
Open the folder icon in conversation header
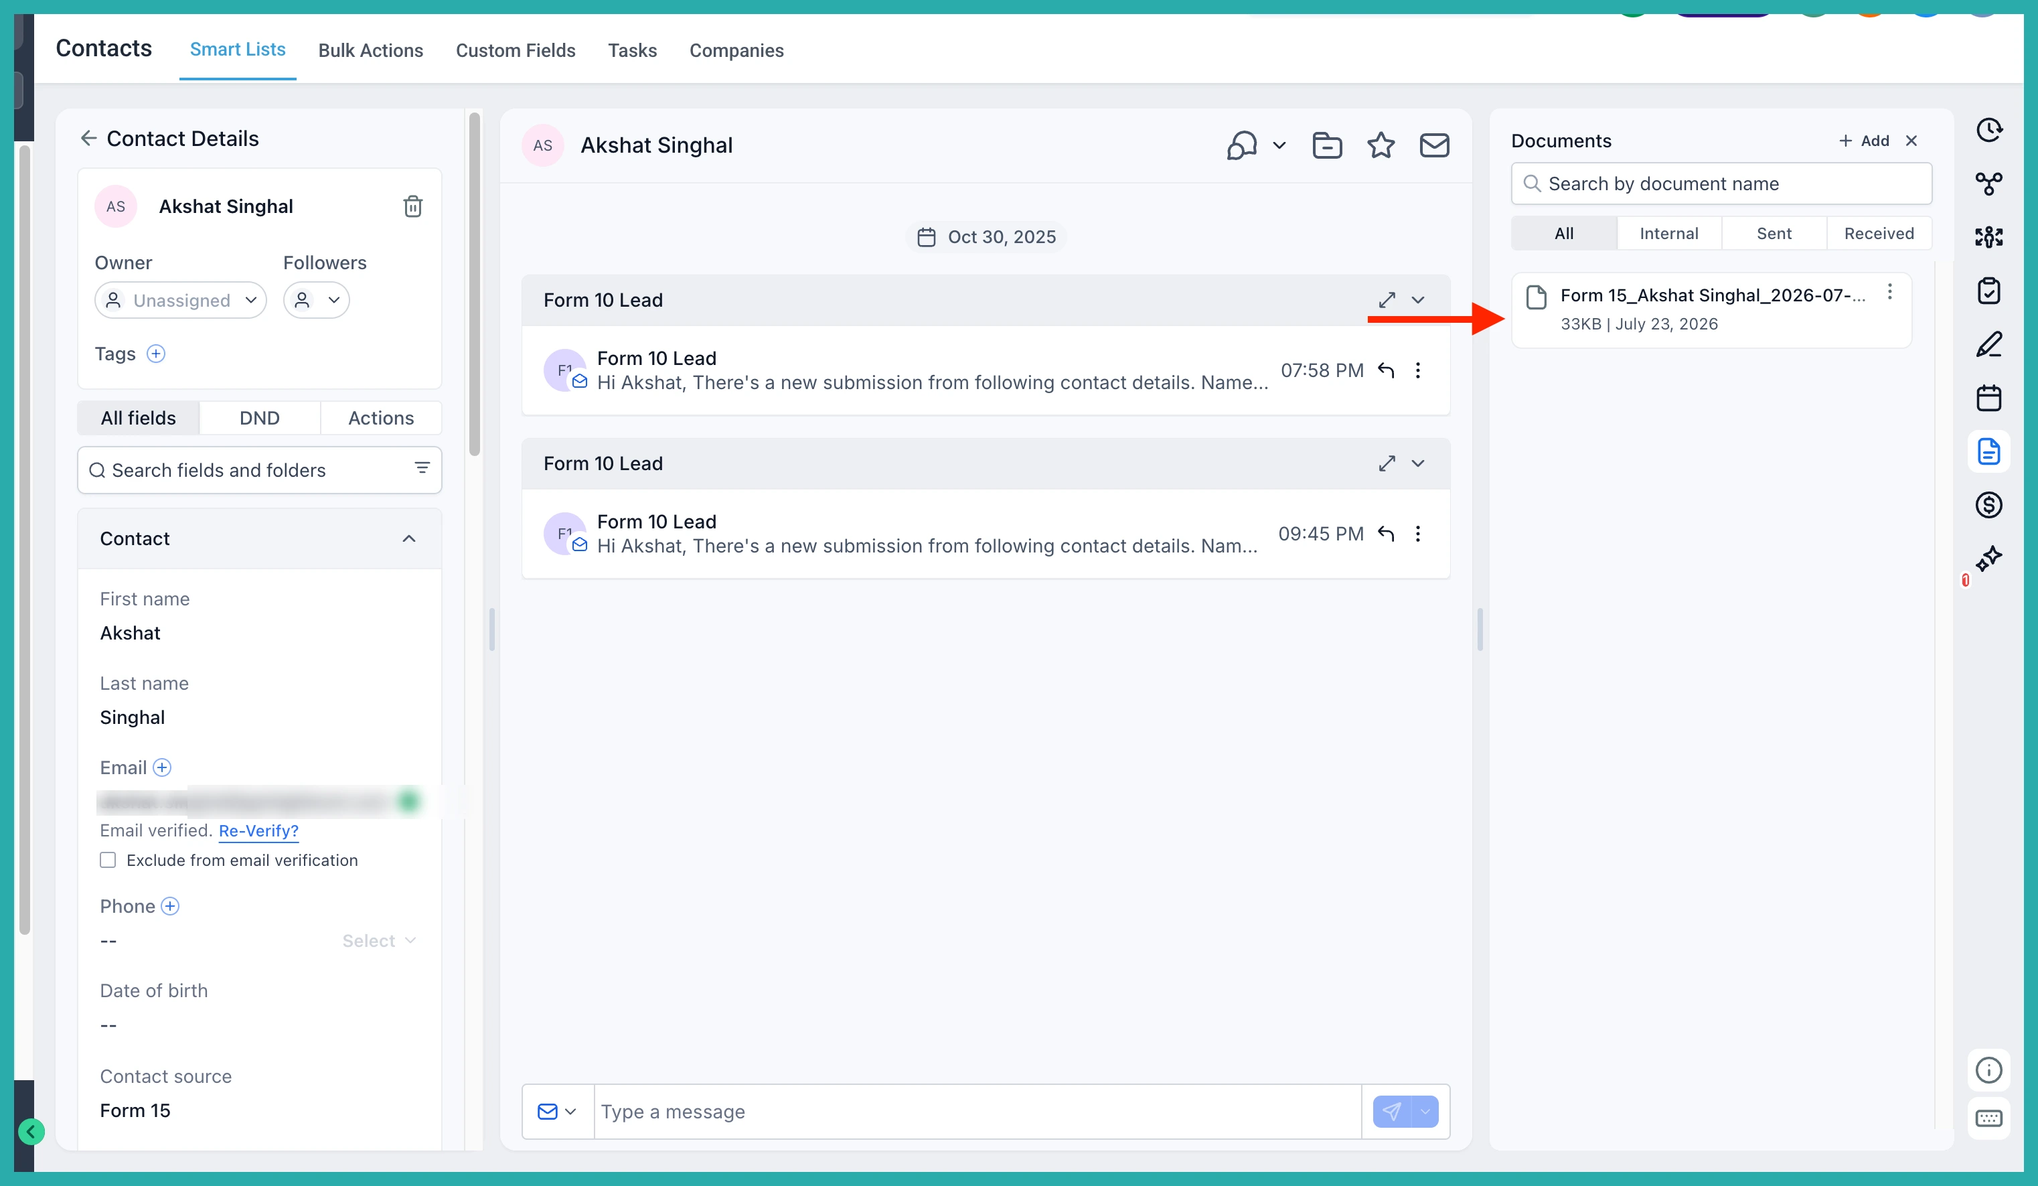tap(1326, 145)
